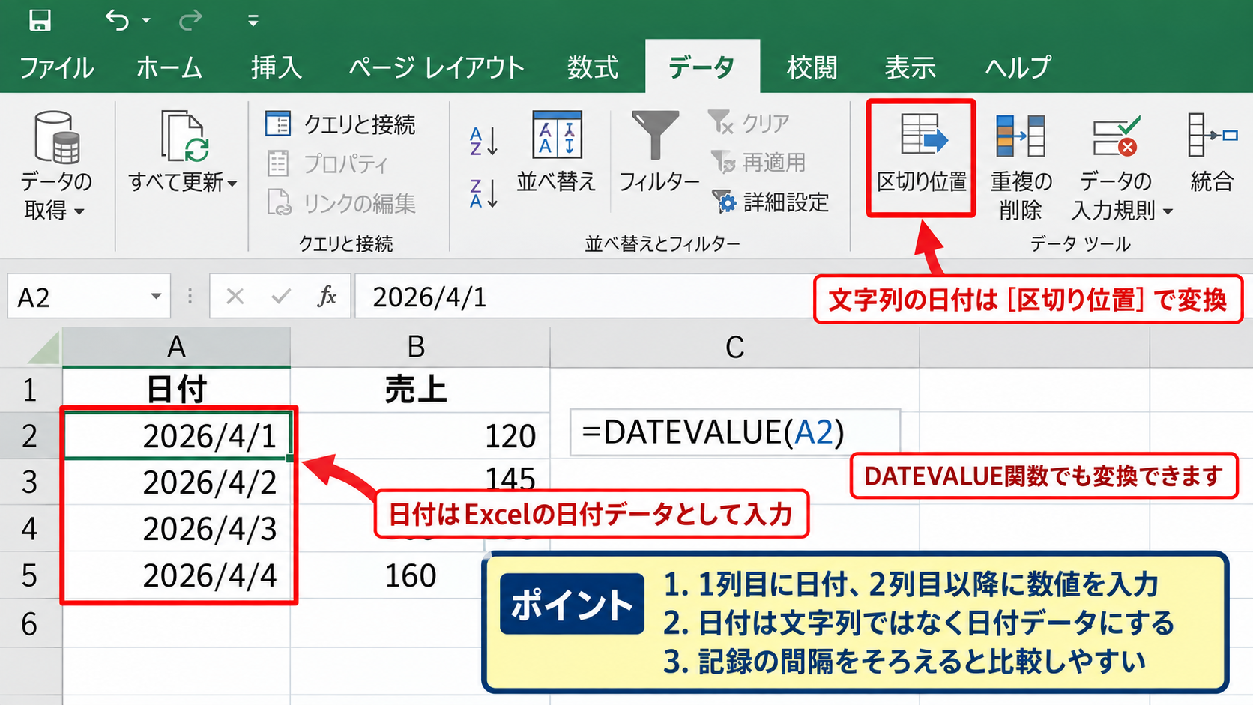Sort descending with the Z→A icon

[x=483, y=193]
